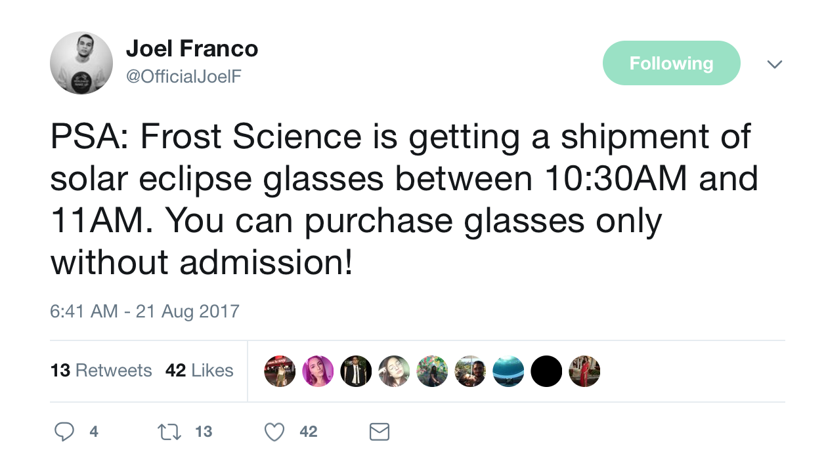The height and width of the screenshot is (467, 826).
Task: Open the @OfficialJoelF handle link
Action: 183,76
